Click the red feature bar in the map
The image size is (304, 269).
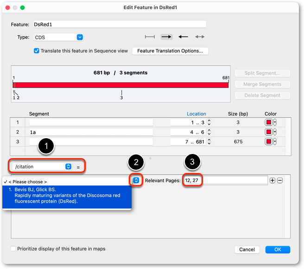pyautogui.click(x=120, y=85)
